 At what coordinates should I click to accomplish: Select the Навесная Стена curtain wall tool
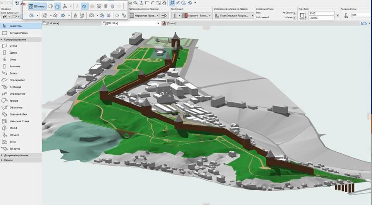pyautogui.click(x=21, y=121)
